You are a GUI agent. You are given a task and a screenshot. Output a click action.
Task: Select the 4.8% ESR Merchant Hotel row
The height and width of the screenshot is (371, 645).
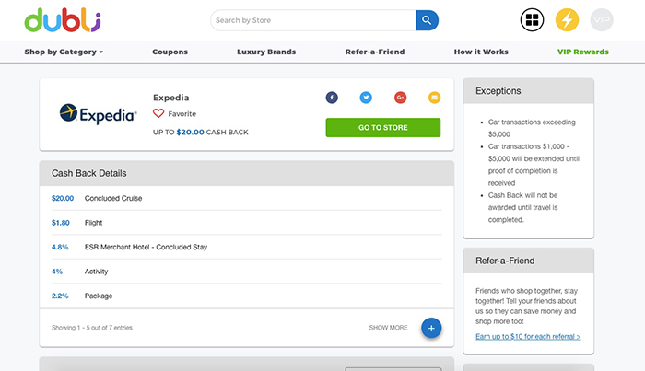pos(246,247)
